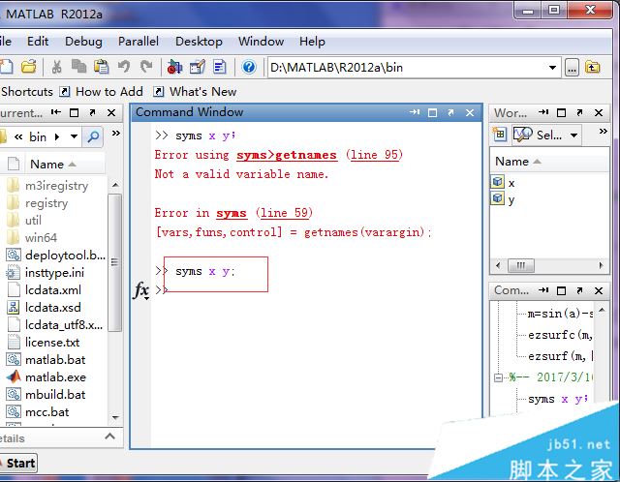Click the Redo arrow icon

[x=146, y=67]
